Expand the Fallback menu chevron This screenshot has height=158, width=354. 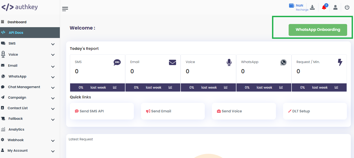pos(53,119)
